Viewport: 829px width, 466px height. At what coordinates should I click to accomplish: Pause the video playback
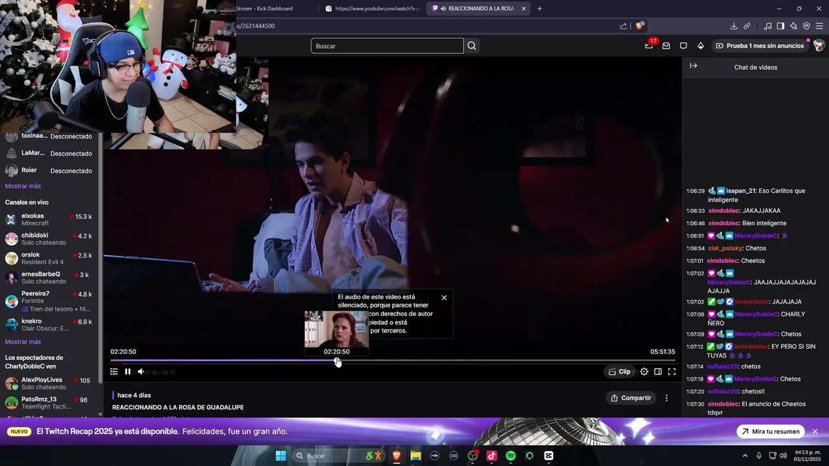128,372
